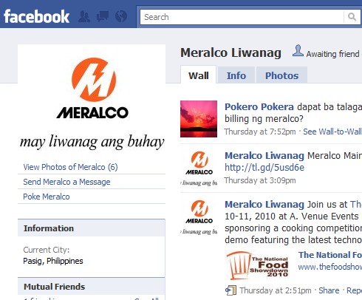Open Pokero Pokera's sunset avatar
Screen dimensions: 362x300
click(x=199, y=119)
